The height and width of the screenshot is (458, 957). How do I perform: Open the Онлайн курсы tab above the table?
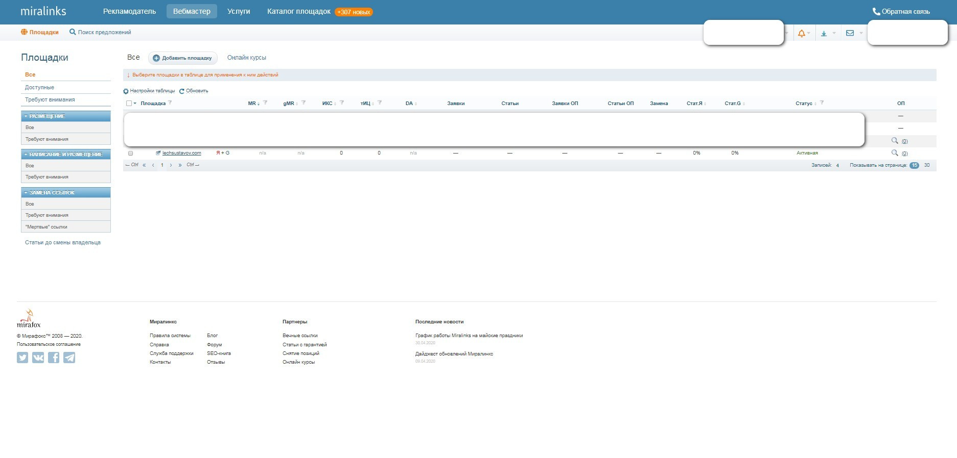click(247, 58)
